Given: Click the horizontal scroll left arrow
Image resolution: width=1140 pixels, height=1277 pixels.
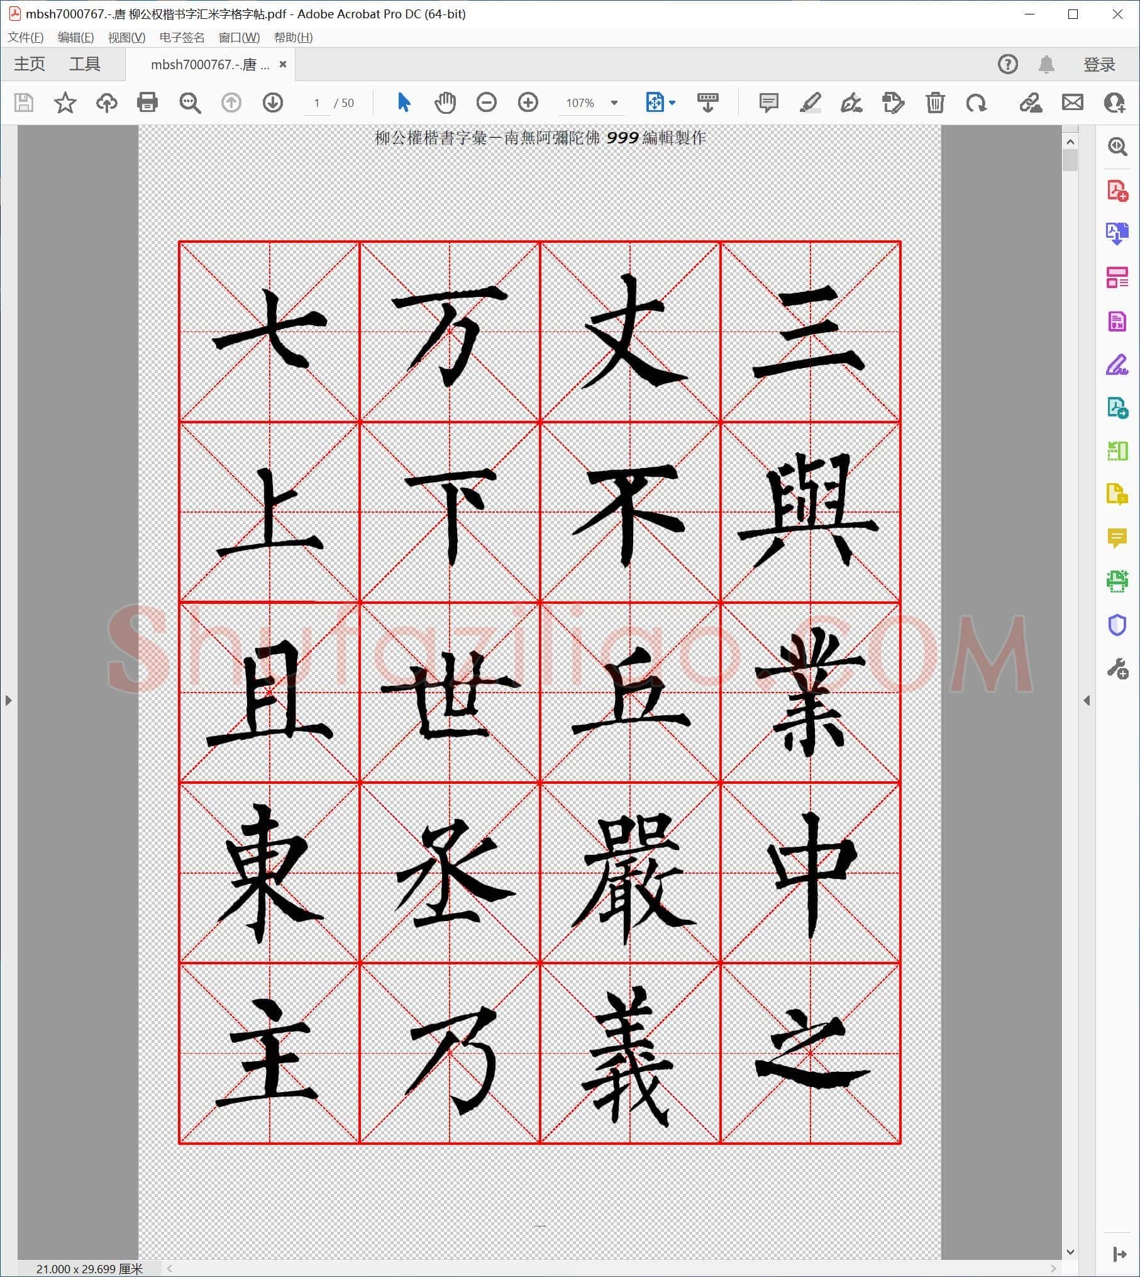Looking at the screenshot, I should [x=170, y=1268].
